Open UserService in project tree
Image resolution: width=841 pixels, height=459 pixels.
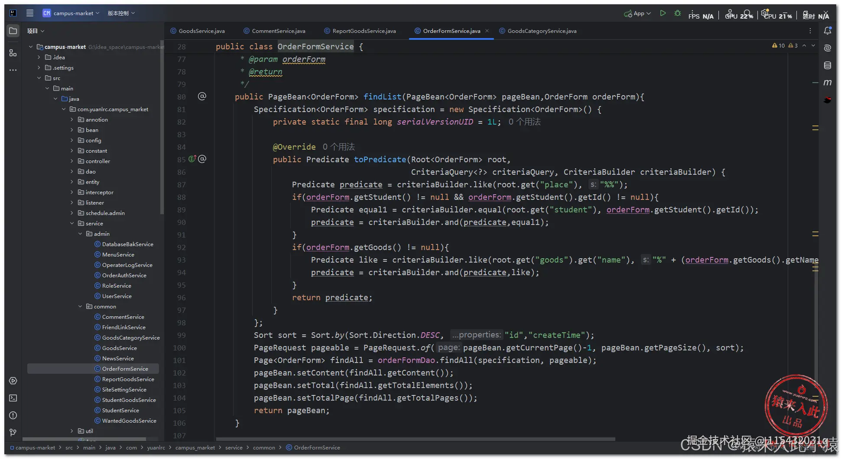[117, 296]
